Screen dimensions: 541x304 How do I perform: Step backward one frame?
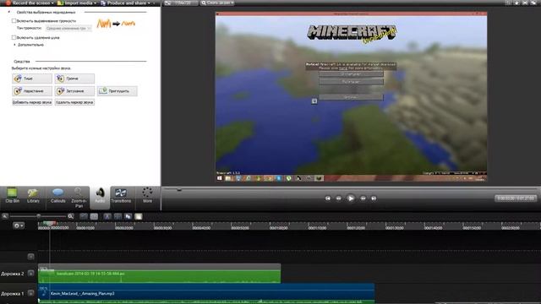338,198
